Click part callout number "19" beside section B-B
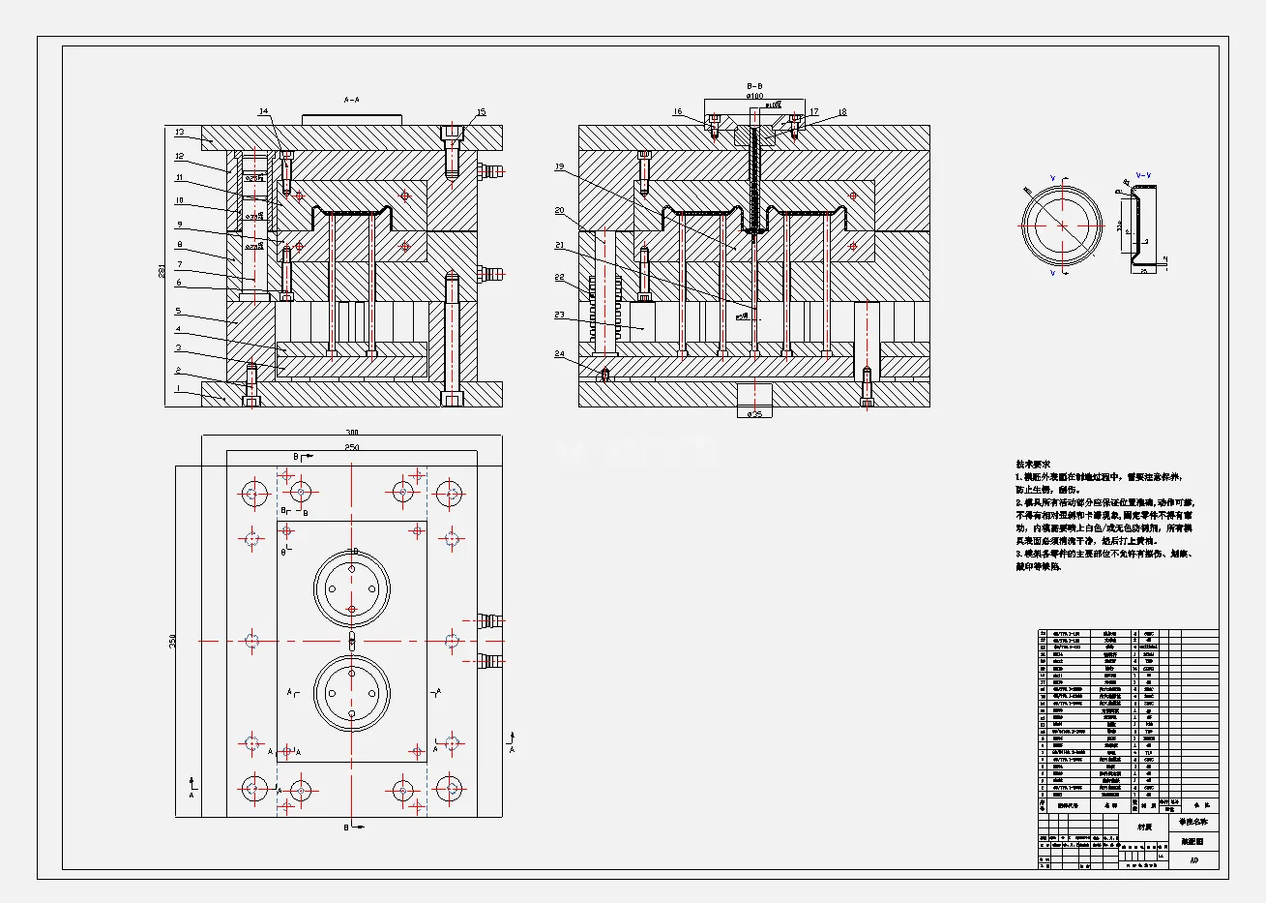 click(559, 167)
